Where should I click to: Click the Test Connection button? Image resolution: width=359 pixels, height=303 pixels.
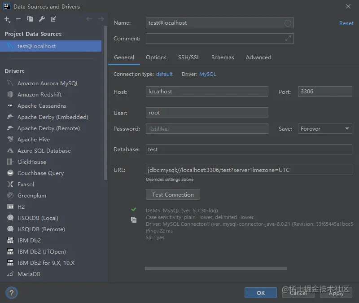173,195
